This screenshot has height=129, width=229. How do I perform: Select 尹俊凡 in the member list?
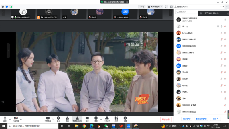click(x=202, y=92)
